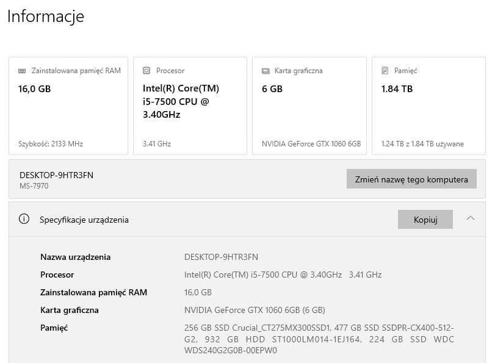Click the Nazwa urządzenia label
495x363 pixels.
click(76, 257)
